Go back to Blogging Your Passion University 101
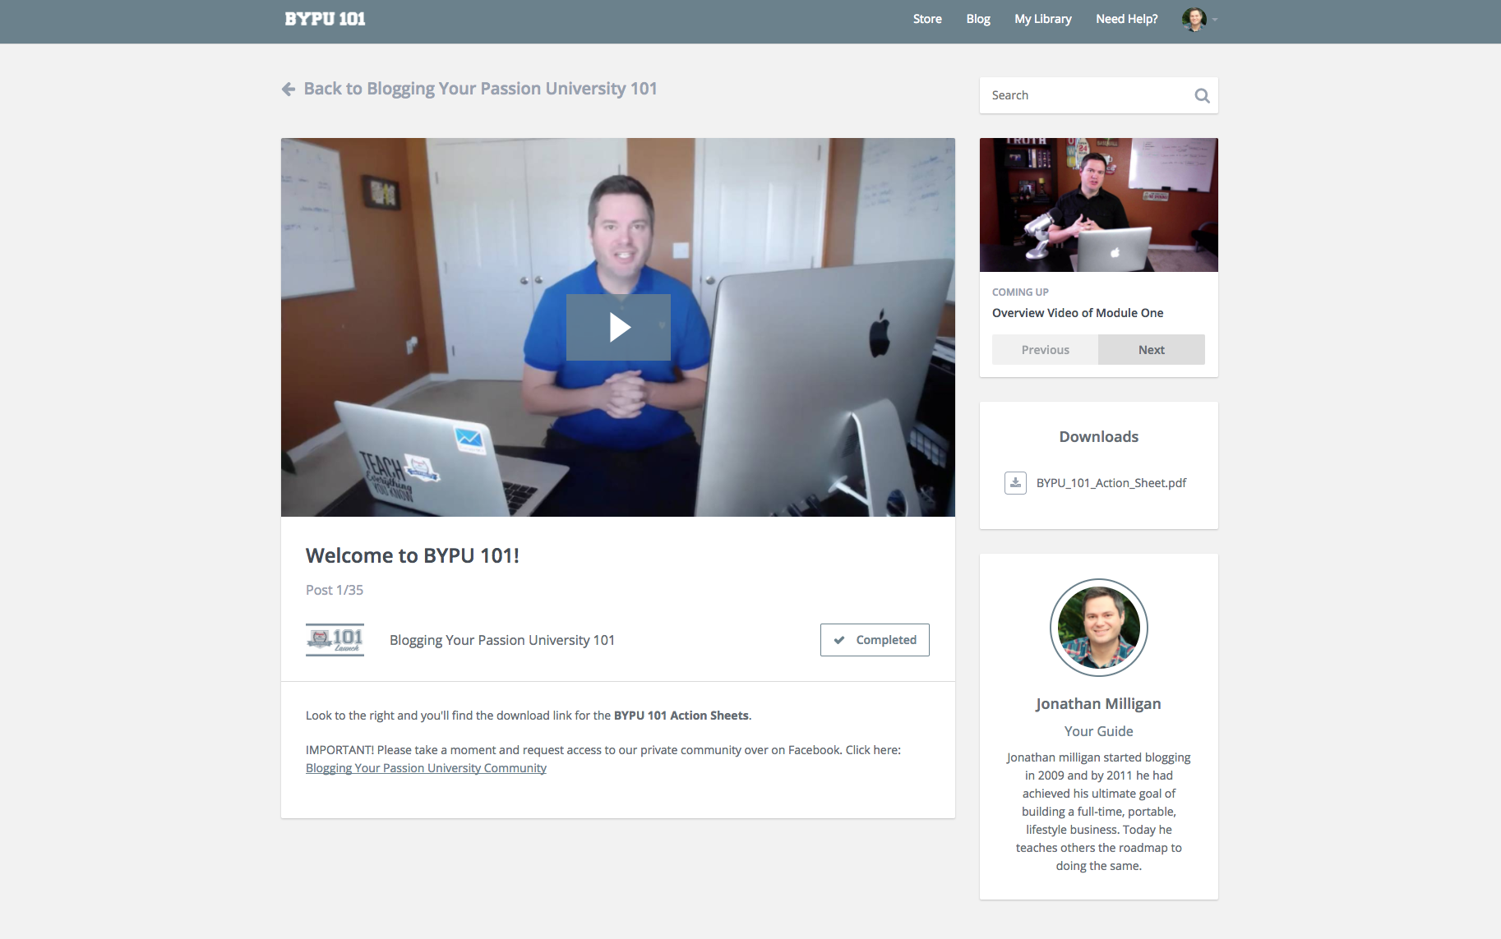The height and width of the screenshot is (939, 1501). point(480,89)
